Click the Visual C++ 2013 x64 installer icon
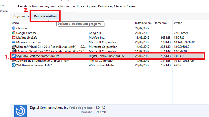Image resolution: width=209 pixels, height=117 pixels. (x=14, y=47)
